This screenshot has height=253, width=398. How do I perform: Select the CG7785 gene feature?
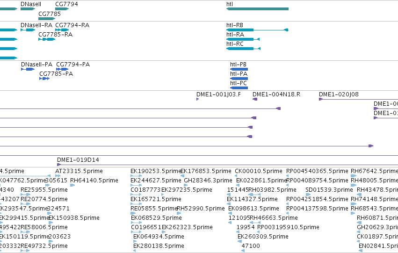pos(47,19)
